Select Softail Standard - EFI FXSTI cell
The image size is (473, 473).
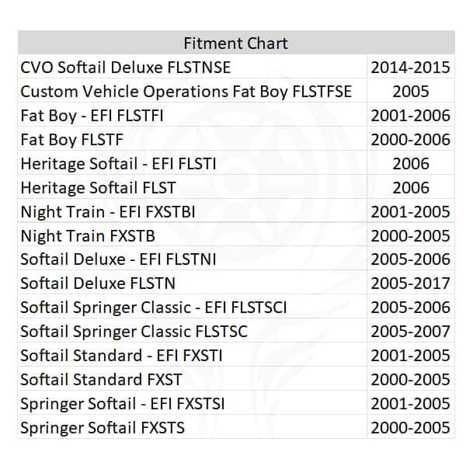[x=120, y=356]
